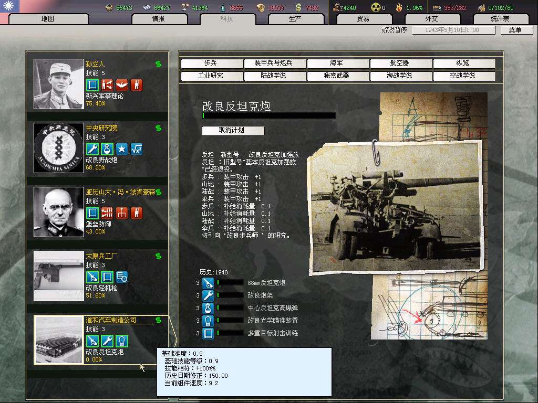
Task: Open the 地图 map tab
Action: [48, 19]
